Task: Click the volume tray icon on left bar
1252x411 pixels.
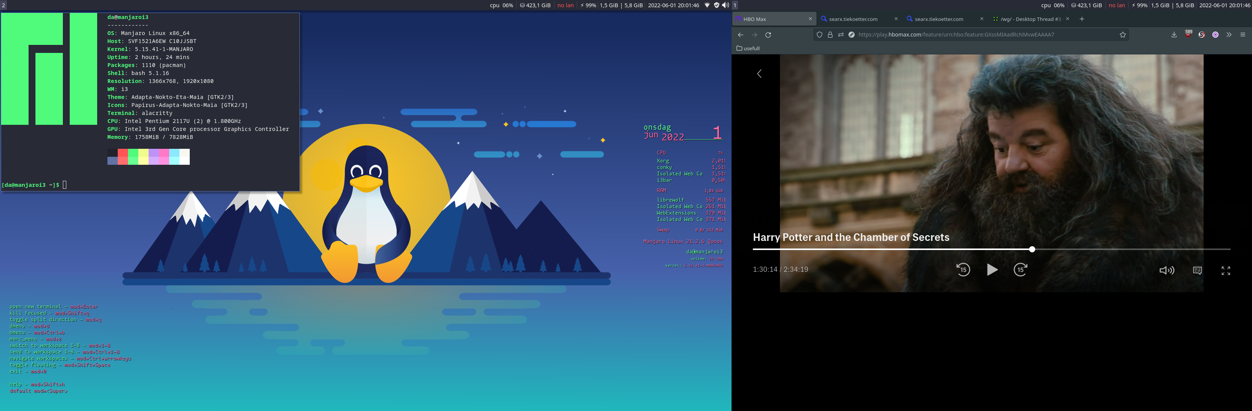Action: click(x=726, y=5)
